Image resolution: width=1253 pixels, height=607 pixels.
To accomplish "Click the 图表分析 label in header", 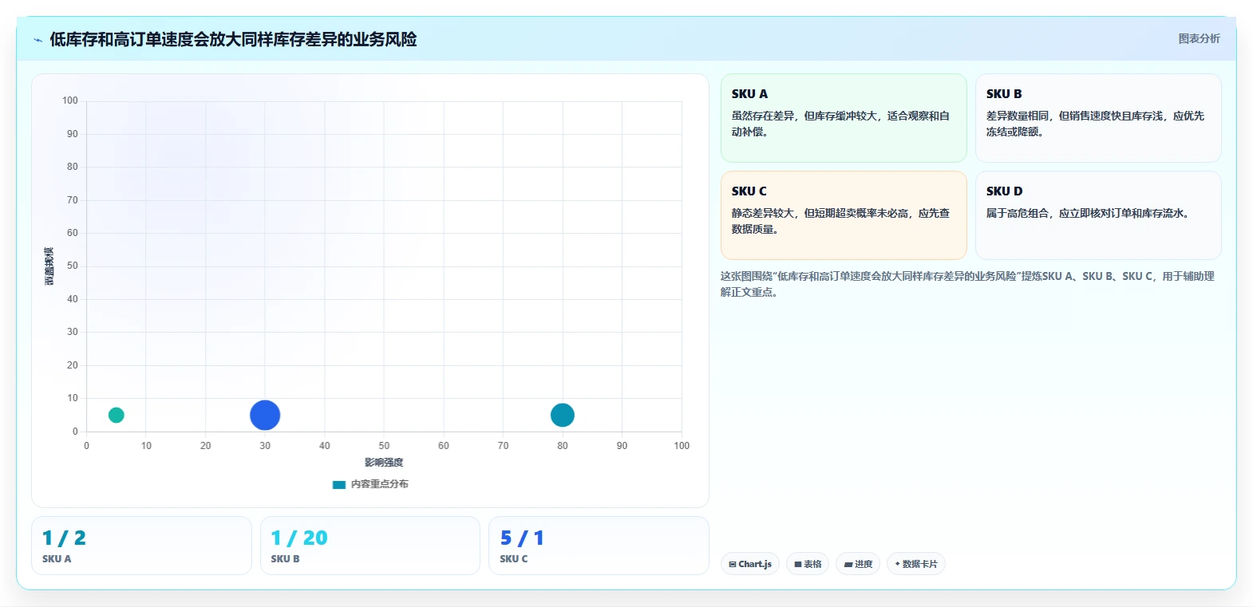I will [x=1199, y=38].
